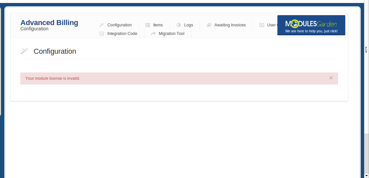Click the 'Your module license is invalid.' message
The image size is (369, 178).
[53, 78]
